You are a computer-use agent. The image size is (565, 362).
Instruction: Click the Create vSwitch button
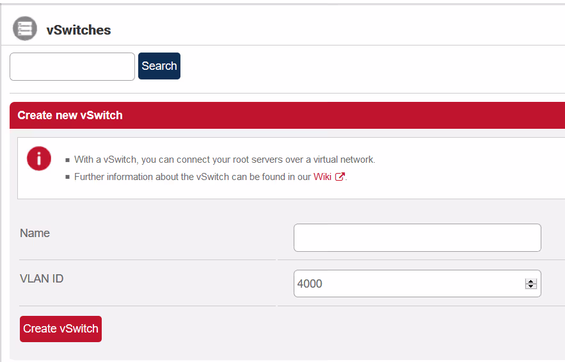click(x=61, y=329)
